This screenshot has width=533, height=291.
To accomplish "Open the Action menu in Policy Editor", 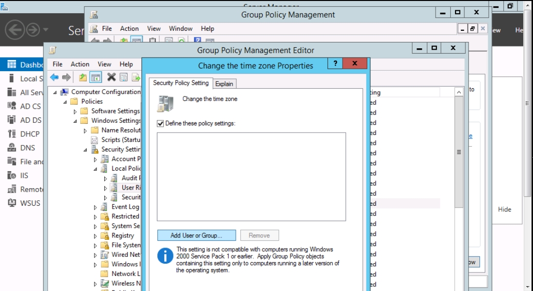I will (80, 64).
